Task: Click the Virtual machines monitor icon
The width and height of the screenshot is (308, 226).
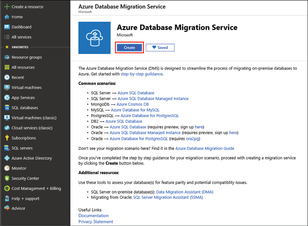Action: (x=7, y=87)
